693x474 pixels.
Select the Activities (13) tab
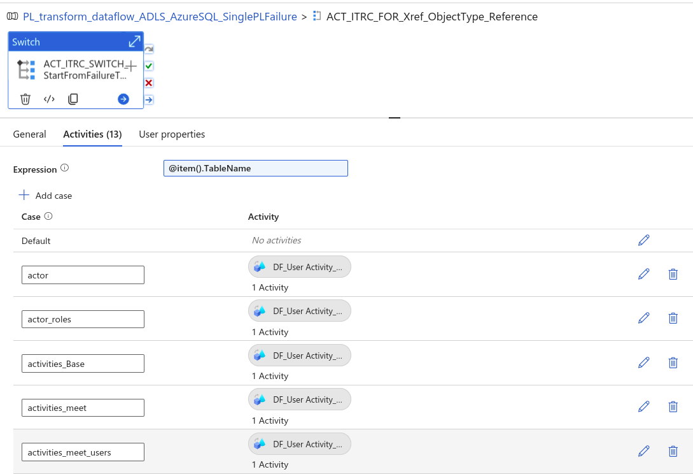[x=92, y=134]
